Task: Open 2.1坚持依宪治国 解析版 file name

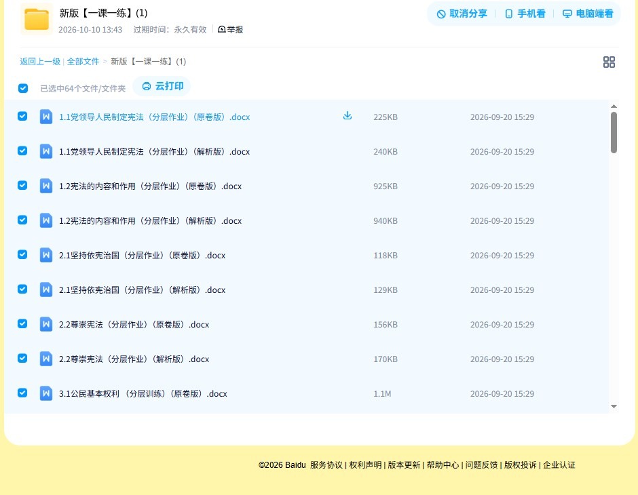Action: tap(142, 290)
